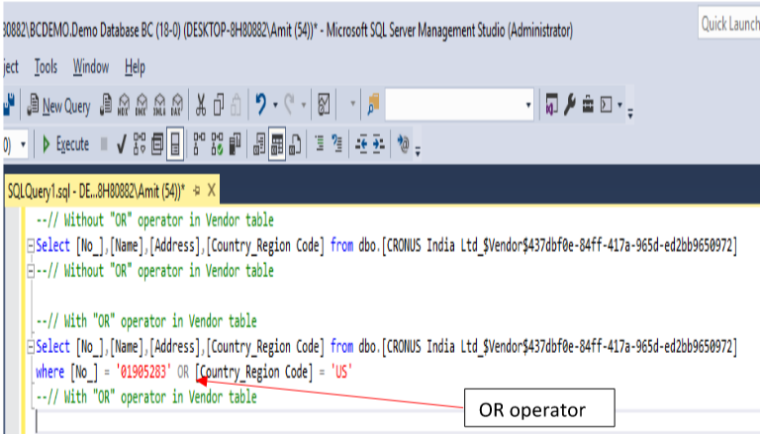760x434 pixels.
Task: Click the Increase Indent icon
Action: (379, 144)
